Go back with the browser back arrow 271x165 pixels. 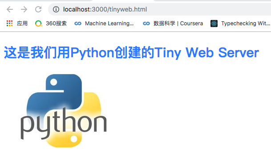point(10,9)
